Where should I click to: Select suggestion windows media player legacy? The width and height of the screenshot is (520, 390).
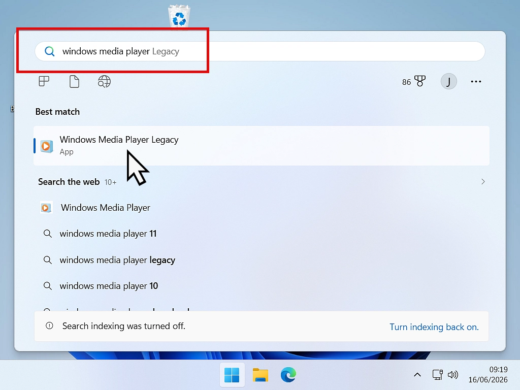[117, 260]
